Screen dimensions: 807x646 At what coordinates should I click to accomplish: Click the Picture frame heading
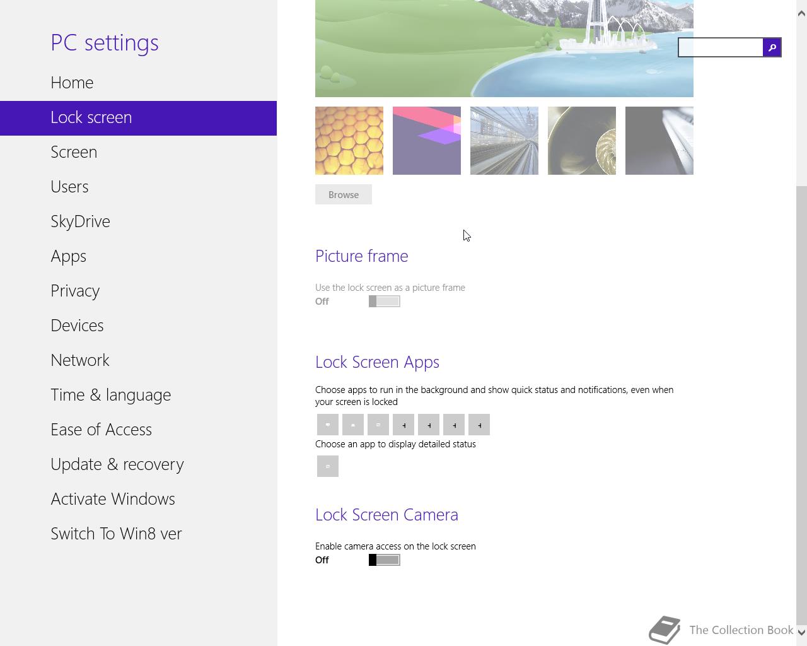362,256
